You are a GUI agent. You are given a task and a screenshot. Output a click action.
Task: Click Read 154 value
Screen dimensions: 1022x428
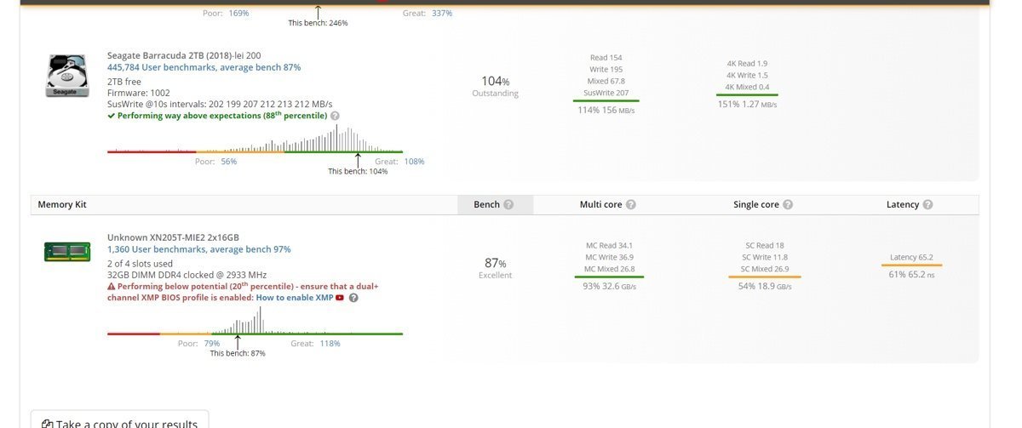pyautogui.click(x=606, y=58)
